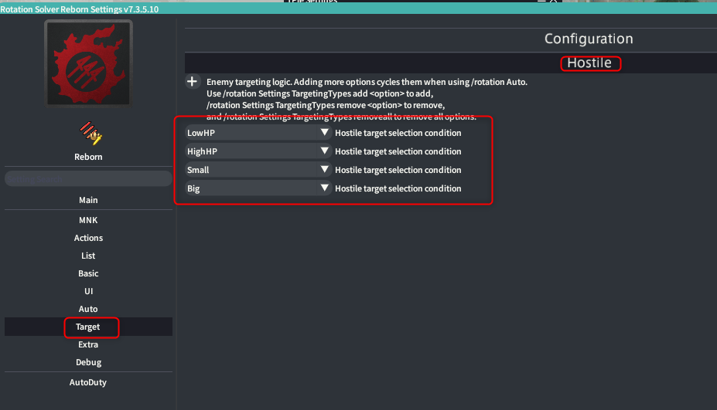Go to the Main settings tab
This screenshot has width=717, height=410.
coord(88,200)
